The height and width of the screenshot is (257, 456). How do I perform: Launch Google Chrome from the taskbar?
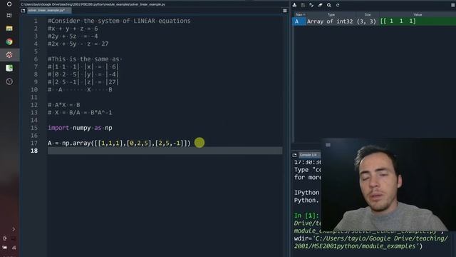point(9,41)
